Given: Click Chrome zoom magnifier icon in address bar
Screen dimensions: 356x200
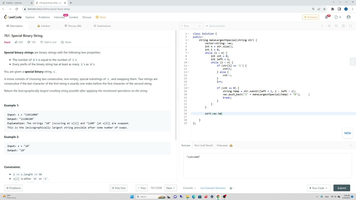Looking at the screenshot, I should click(313, 9).
